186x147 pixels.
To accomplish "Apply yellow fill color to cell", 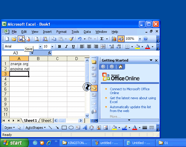I will (137, 47).
